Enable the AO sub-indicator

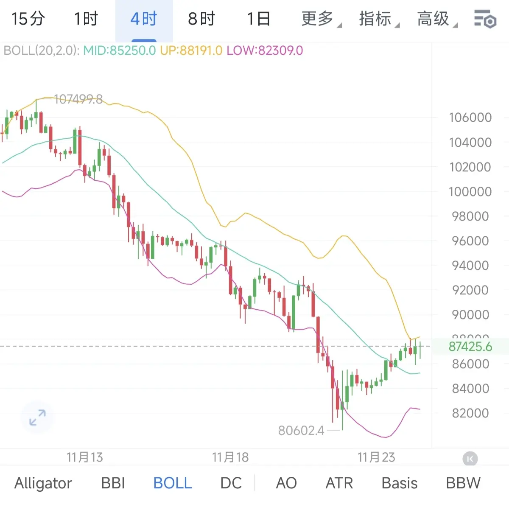[286, 483]
